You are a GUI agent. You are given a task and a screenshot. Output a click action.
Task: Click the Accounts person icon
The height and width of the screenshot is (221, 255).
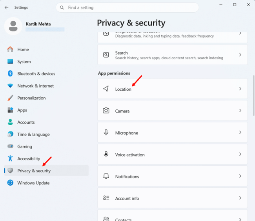(10, 122)
